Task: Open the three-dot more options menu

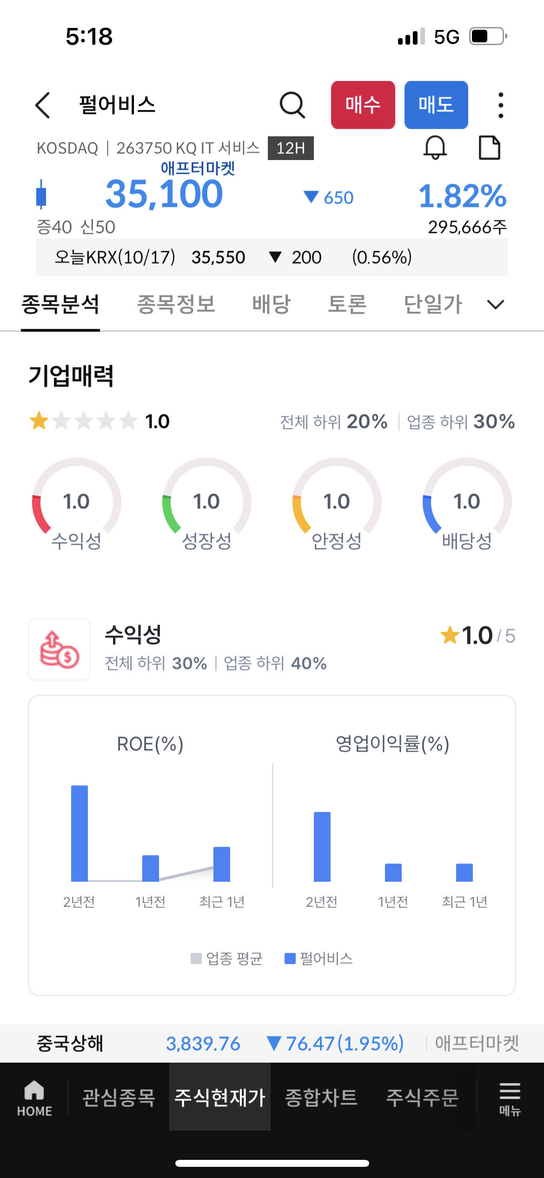Action: point(500,105)
